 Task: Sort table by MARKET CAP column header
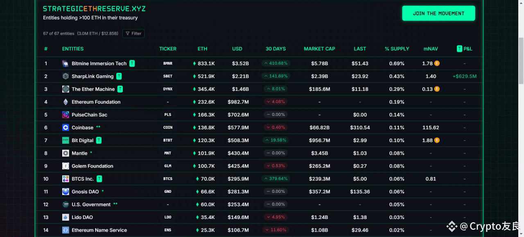[x=319, y=49]
